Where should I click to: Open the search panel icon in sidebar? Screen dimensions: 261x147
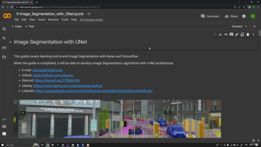(4, 38)
